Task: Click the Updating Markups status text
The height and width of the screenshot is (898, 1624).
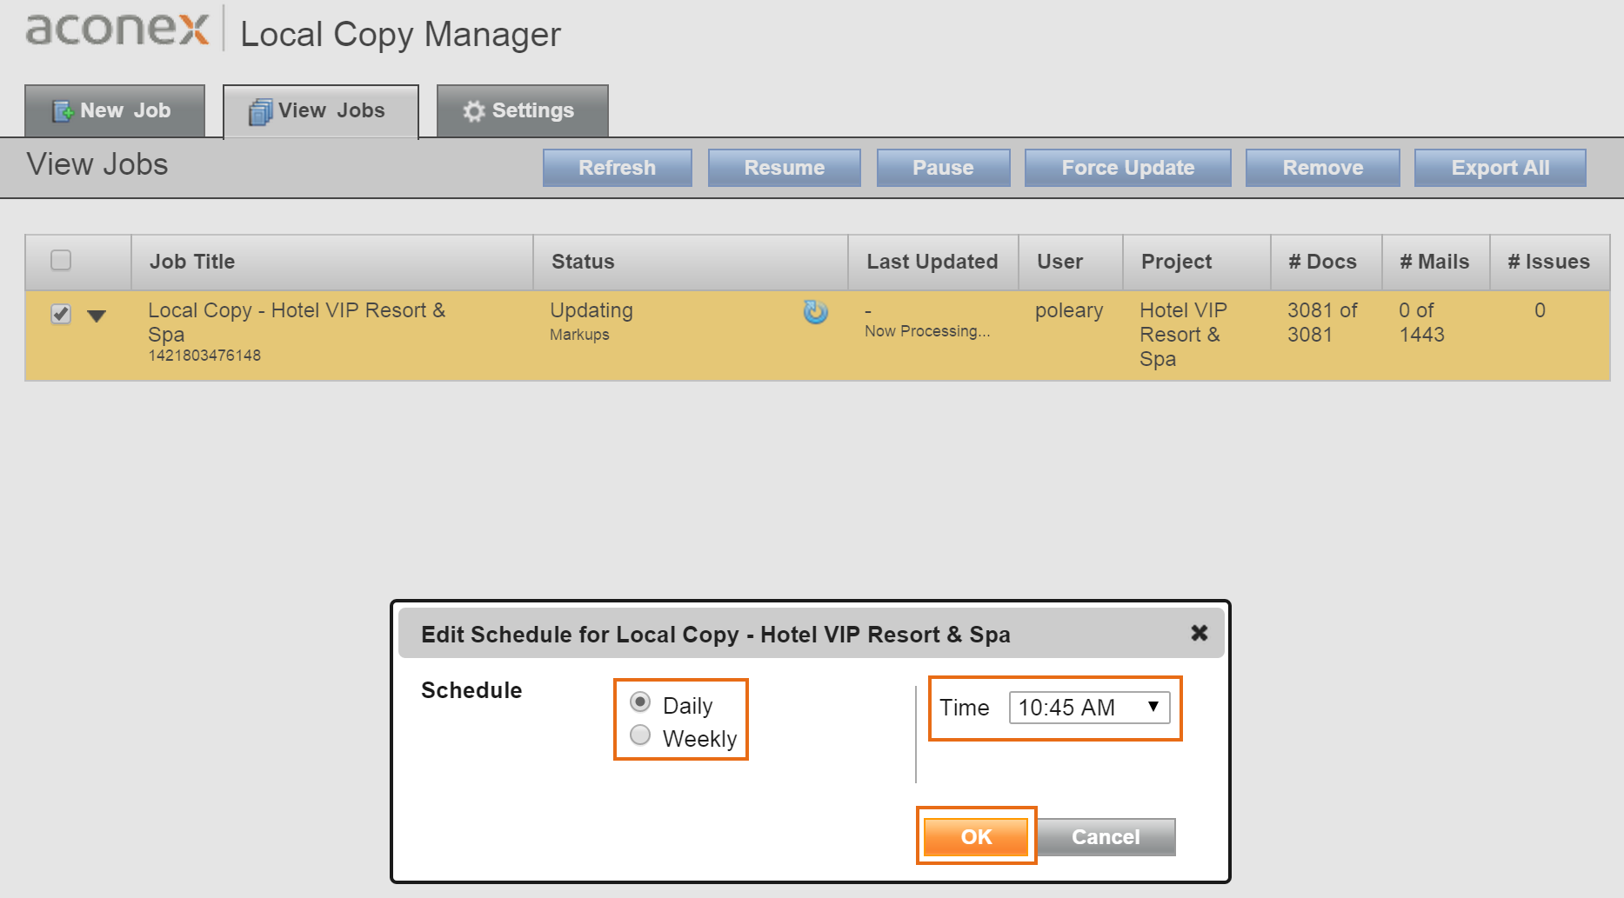Action: tap(591, 321)
